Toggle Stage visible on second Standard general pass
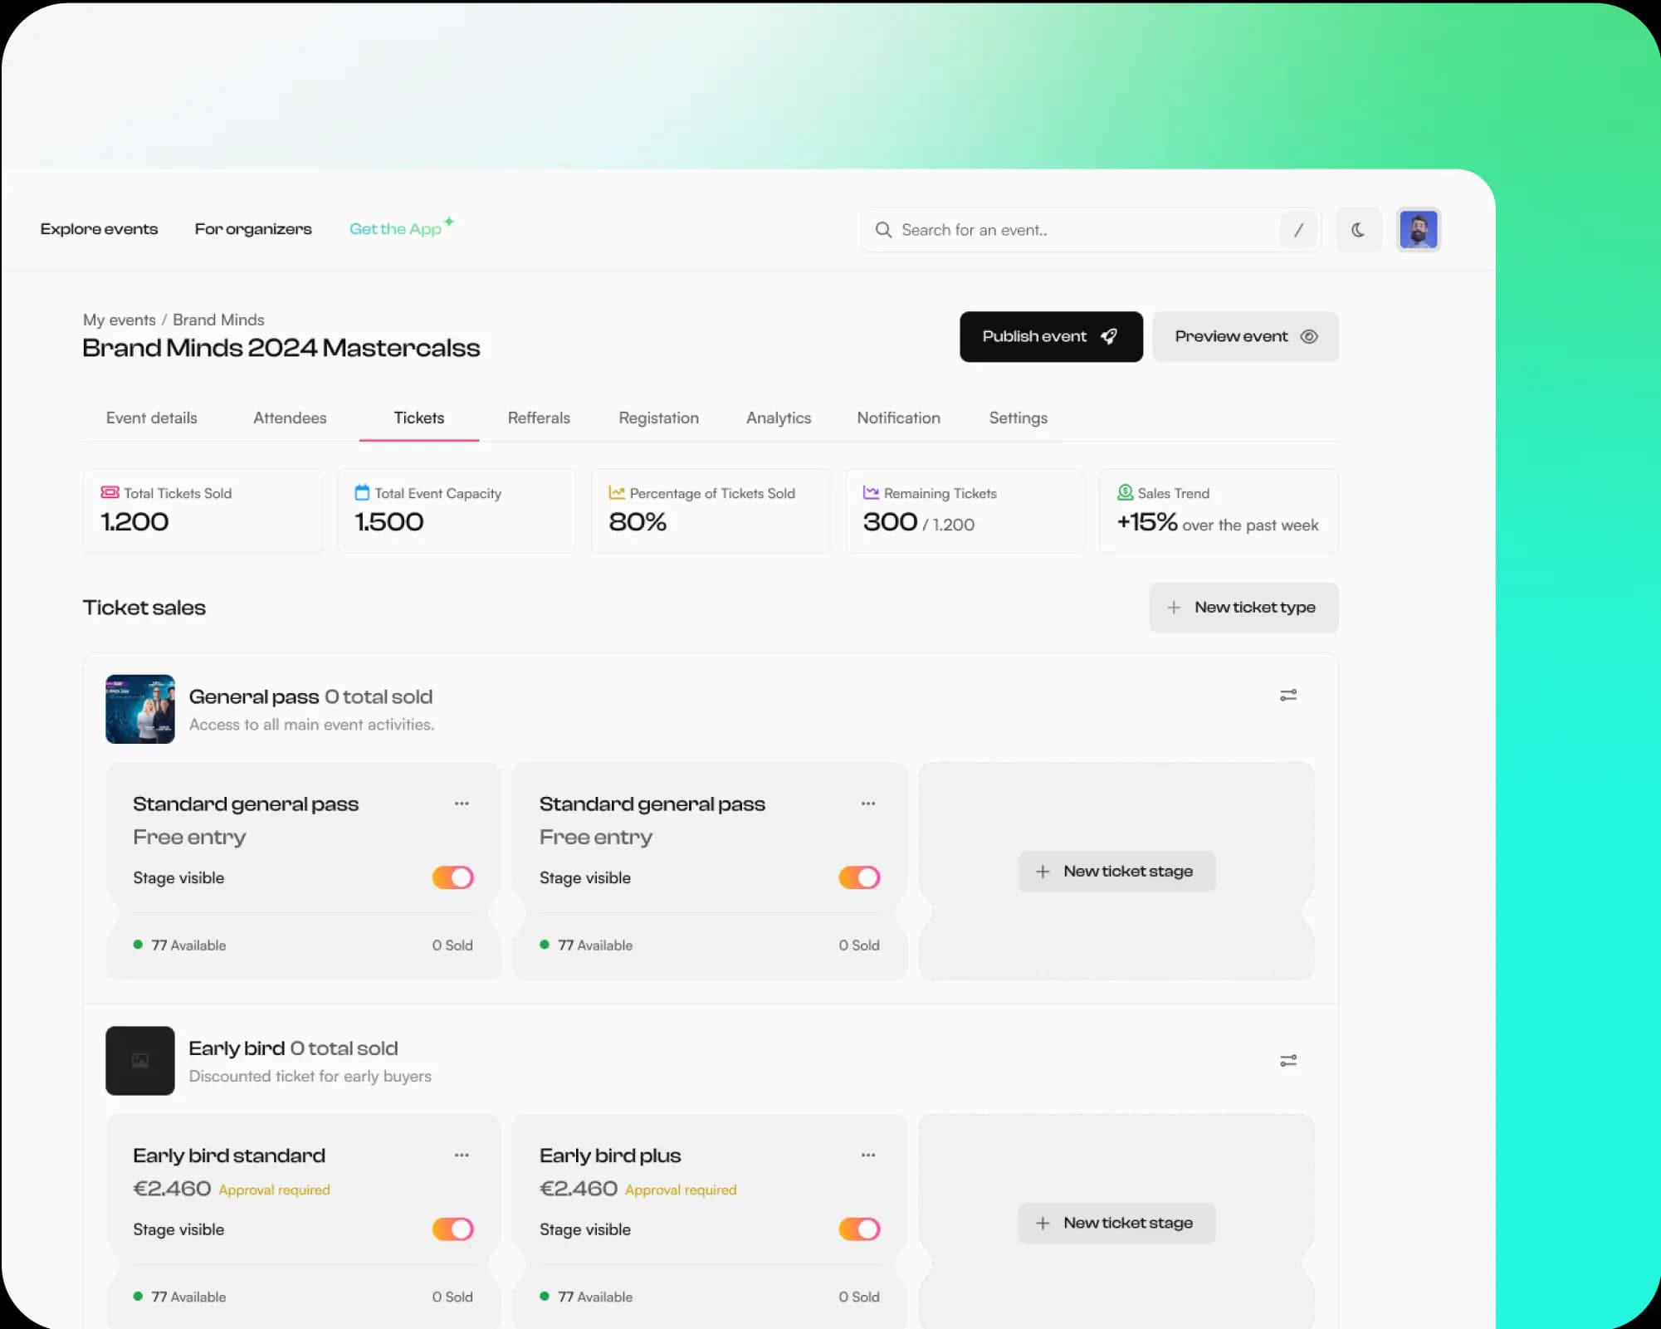This screenshot has height=1329, width=1661. point(859,877)
